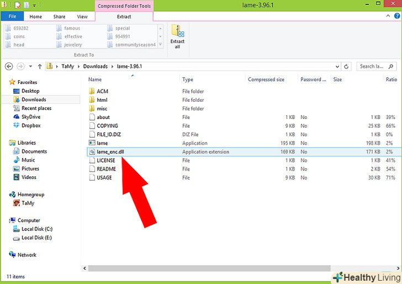The height and width of the screenshot is (284, 402).
Task: Click the search magnifier icon
Action: (391, 66)
